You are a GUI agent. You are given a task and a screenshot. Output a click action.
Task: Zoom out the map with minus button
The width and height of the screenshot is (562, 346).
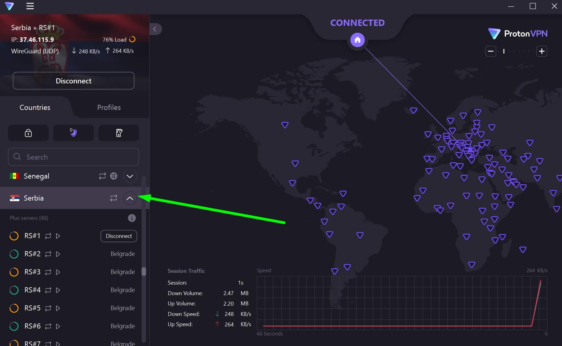[491, 51]
